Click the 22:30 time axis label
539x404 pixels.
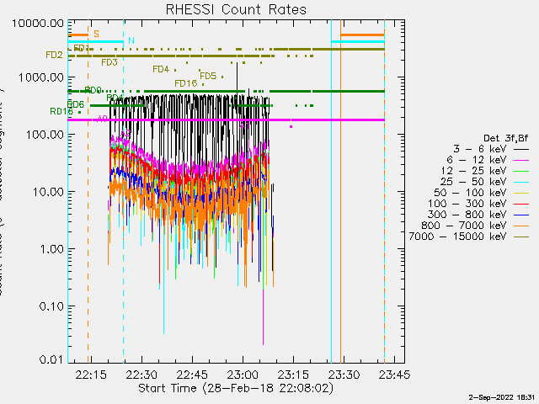141,375
